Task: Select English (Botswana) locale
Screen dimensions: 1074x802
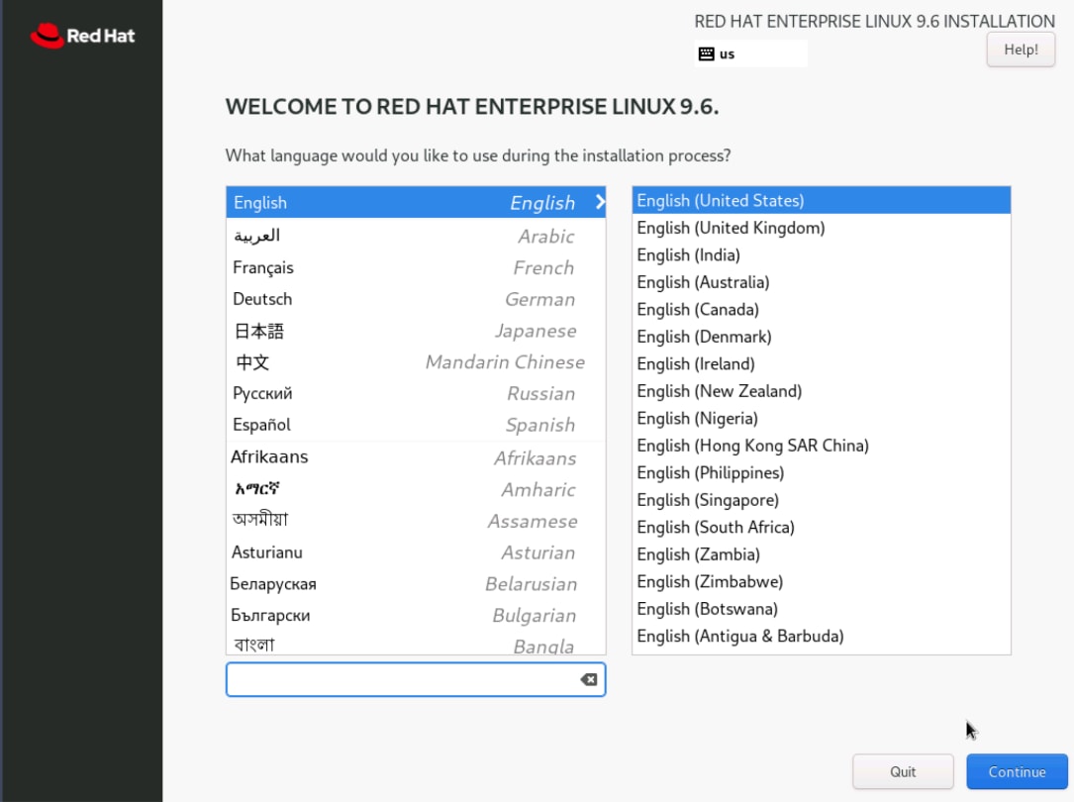Action: tap(822, 609)
